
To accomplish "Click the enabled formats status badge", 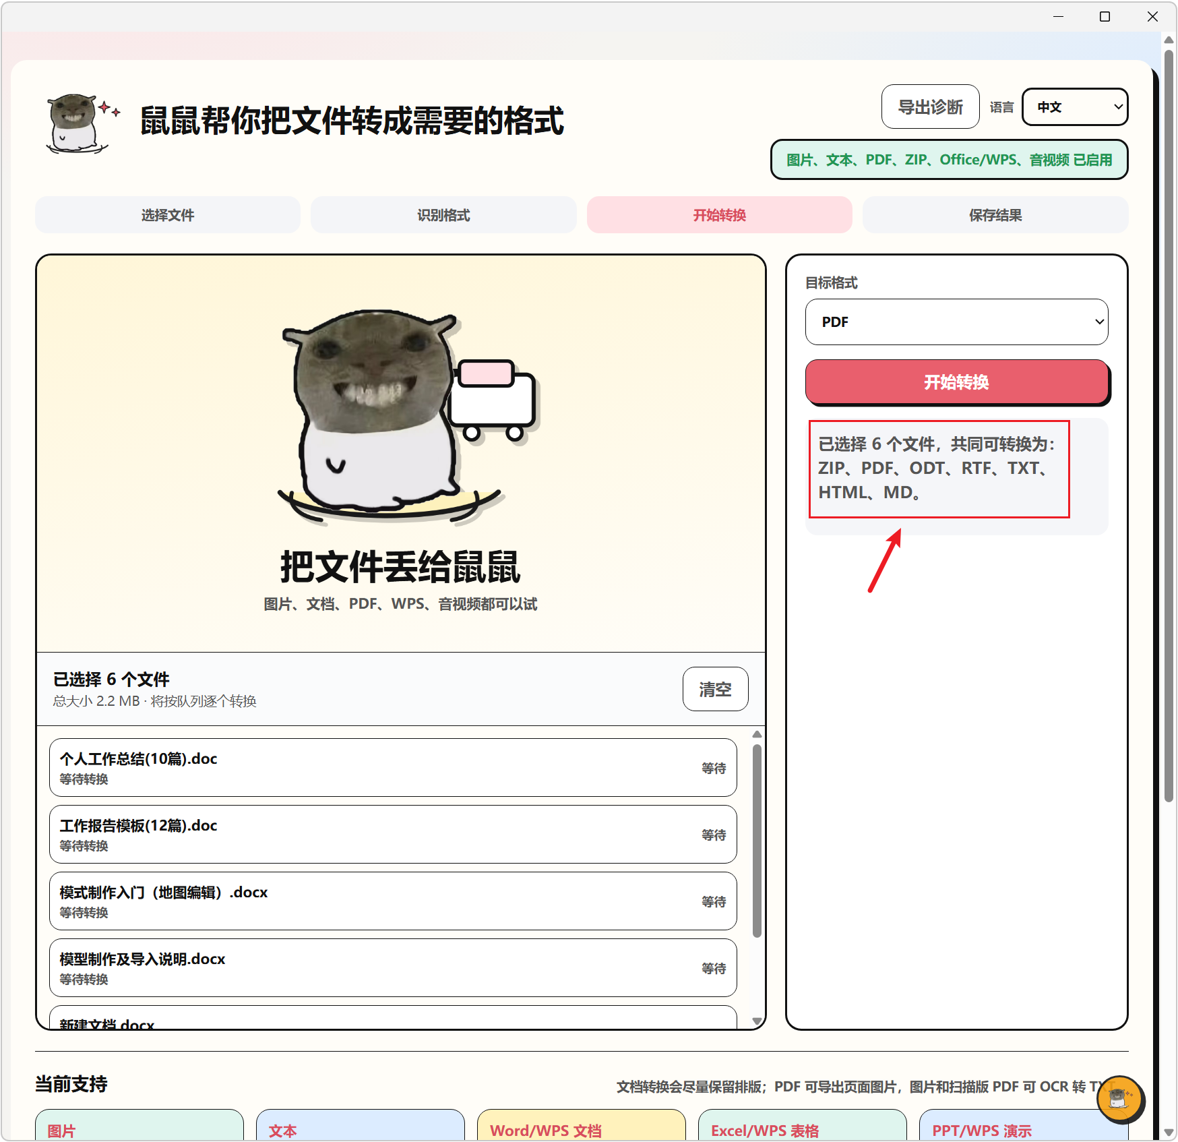I will [x=949, y=160].
